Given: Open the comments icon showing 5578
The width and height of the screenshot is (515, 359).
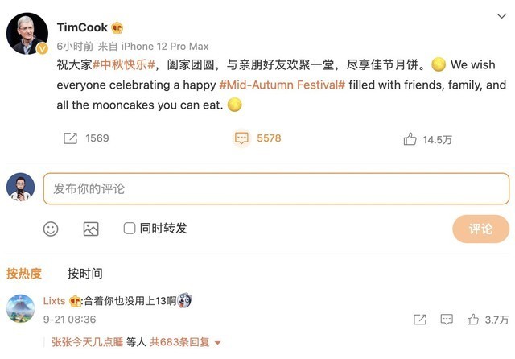Looking at the screenshot, I should pyautogui.click(x=241, y=138).
